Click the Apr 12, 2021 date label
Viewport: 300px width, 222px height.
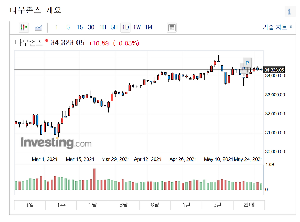[x=147, y=159]
